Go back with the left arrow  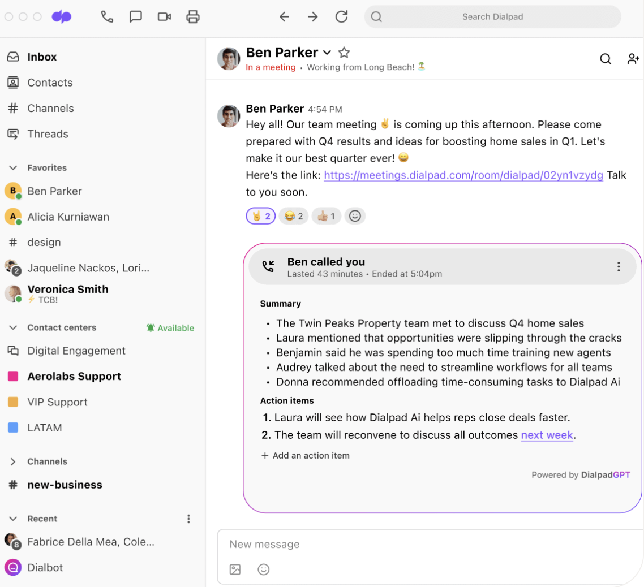click(284, 17)
